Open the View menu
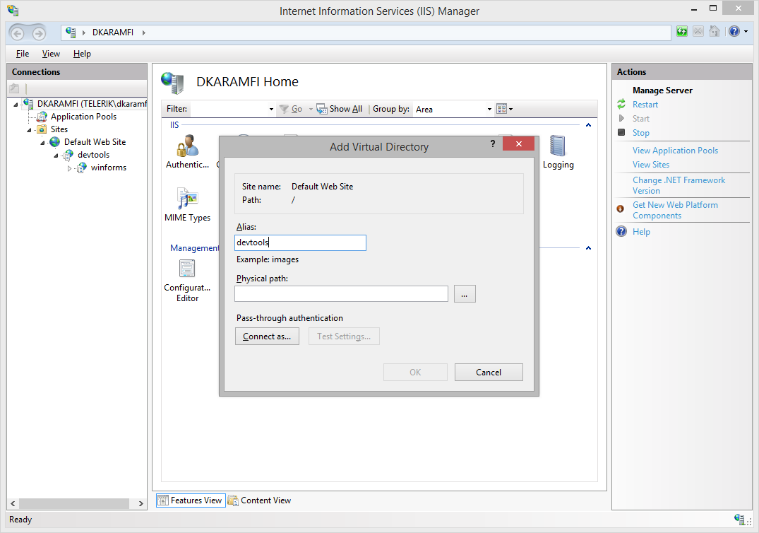The height and width of the screenshot is (533, 759). [51, 54]
